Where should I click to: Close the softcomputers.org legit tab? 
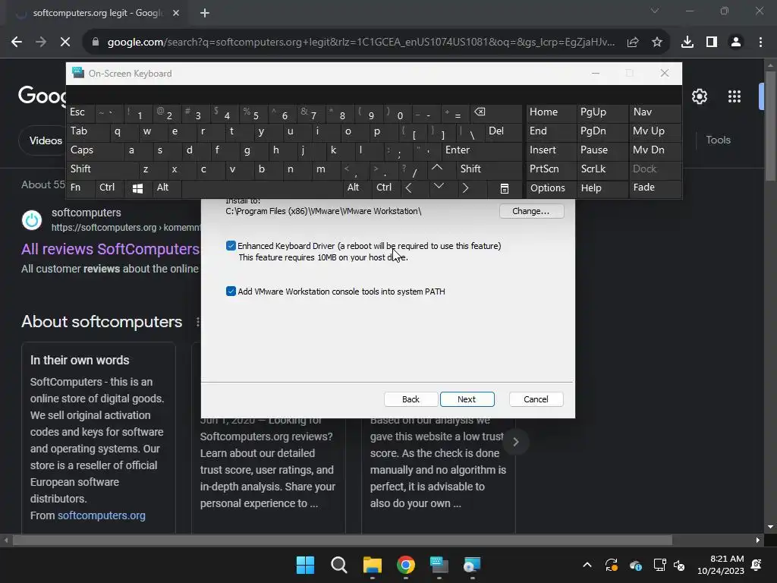coord(176,13)
